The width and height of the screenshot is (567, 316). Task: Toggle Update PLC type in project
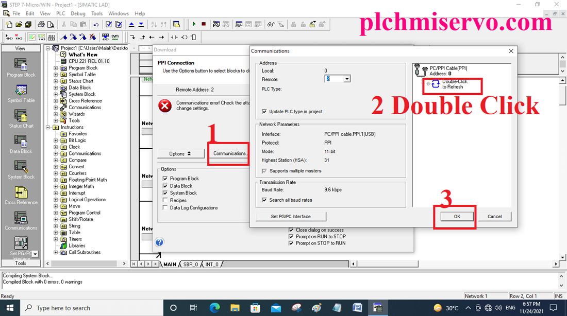(264, 112)
